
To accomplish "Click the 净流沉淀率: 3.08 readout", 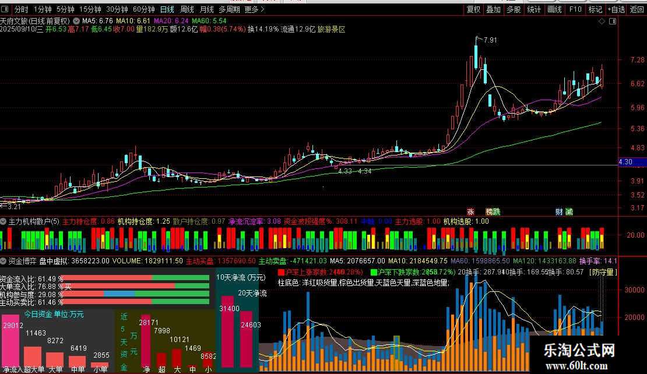I will [255, 221].
